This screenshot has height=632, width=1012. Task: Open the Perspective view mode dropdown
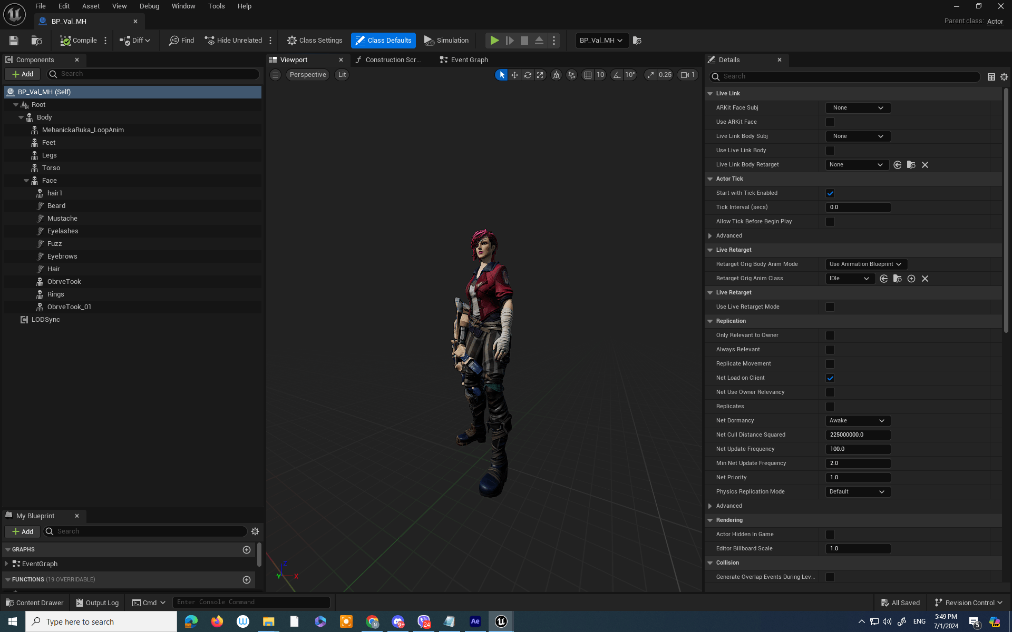click(x=308, y=75)
